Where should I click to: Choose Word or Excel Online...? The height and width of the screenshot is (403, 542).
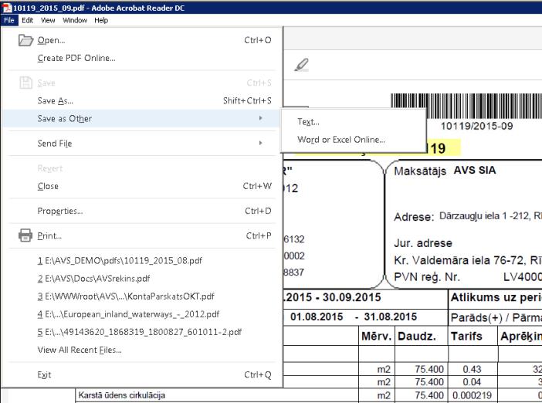[353, 140]
